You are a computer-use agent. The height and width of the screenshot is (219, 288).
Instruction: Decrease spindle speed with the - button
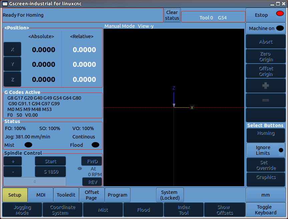pyautogui.click(x=13, y=172)
